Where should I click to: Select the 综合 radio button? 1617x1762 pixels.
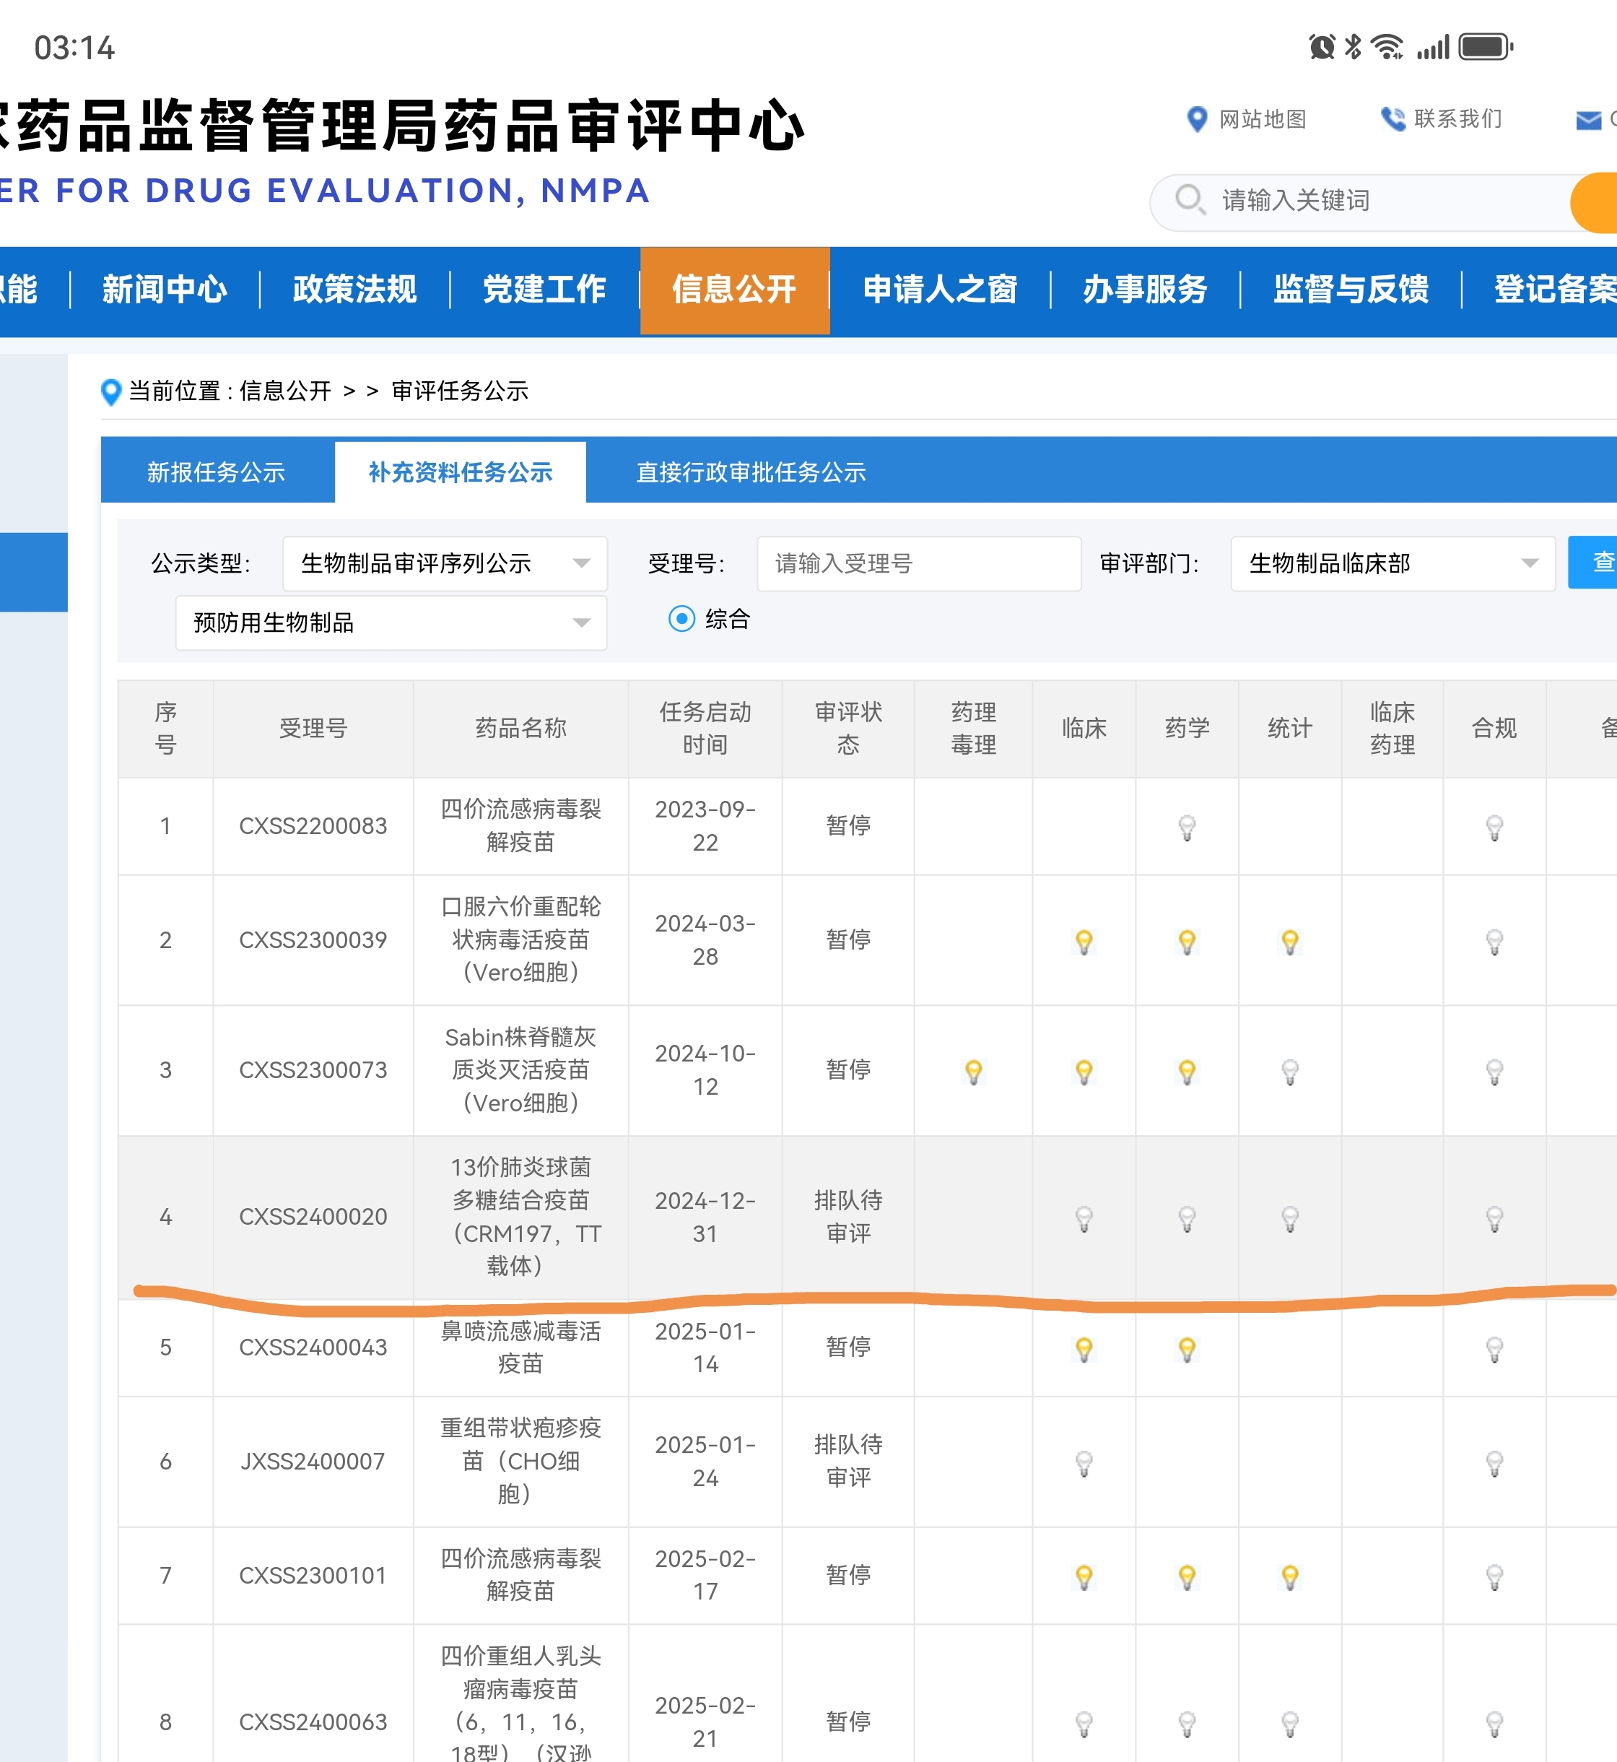pos(681,619)
